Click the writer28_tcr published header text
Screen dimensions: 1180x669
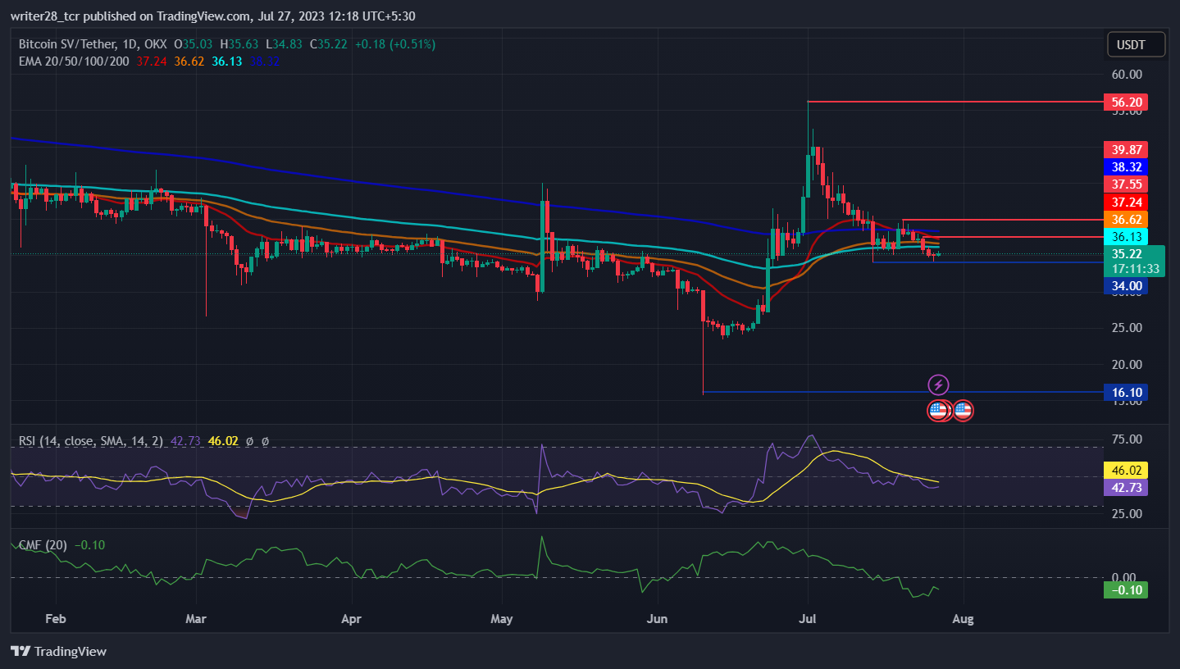click(212, 15)
